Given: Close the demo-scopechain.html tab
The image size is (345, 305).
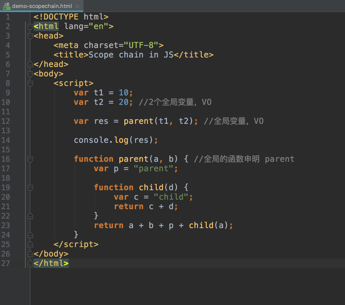Looking at the screenshot, I should coord(77,6).
